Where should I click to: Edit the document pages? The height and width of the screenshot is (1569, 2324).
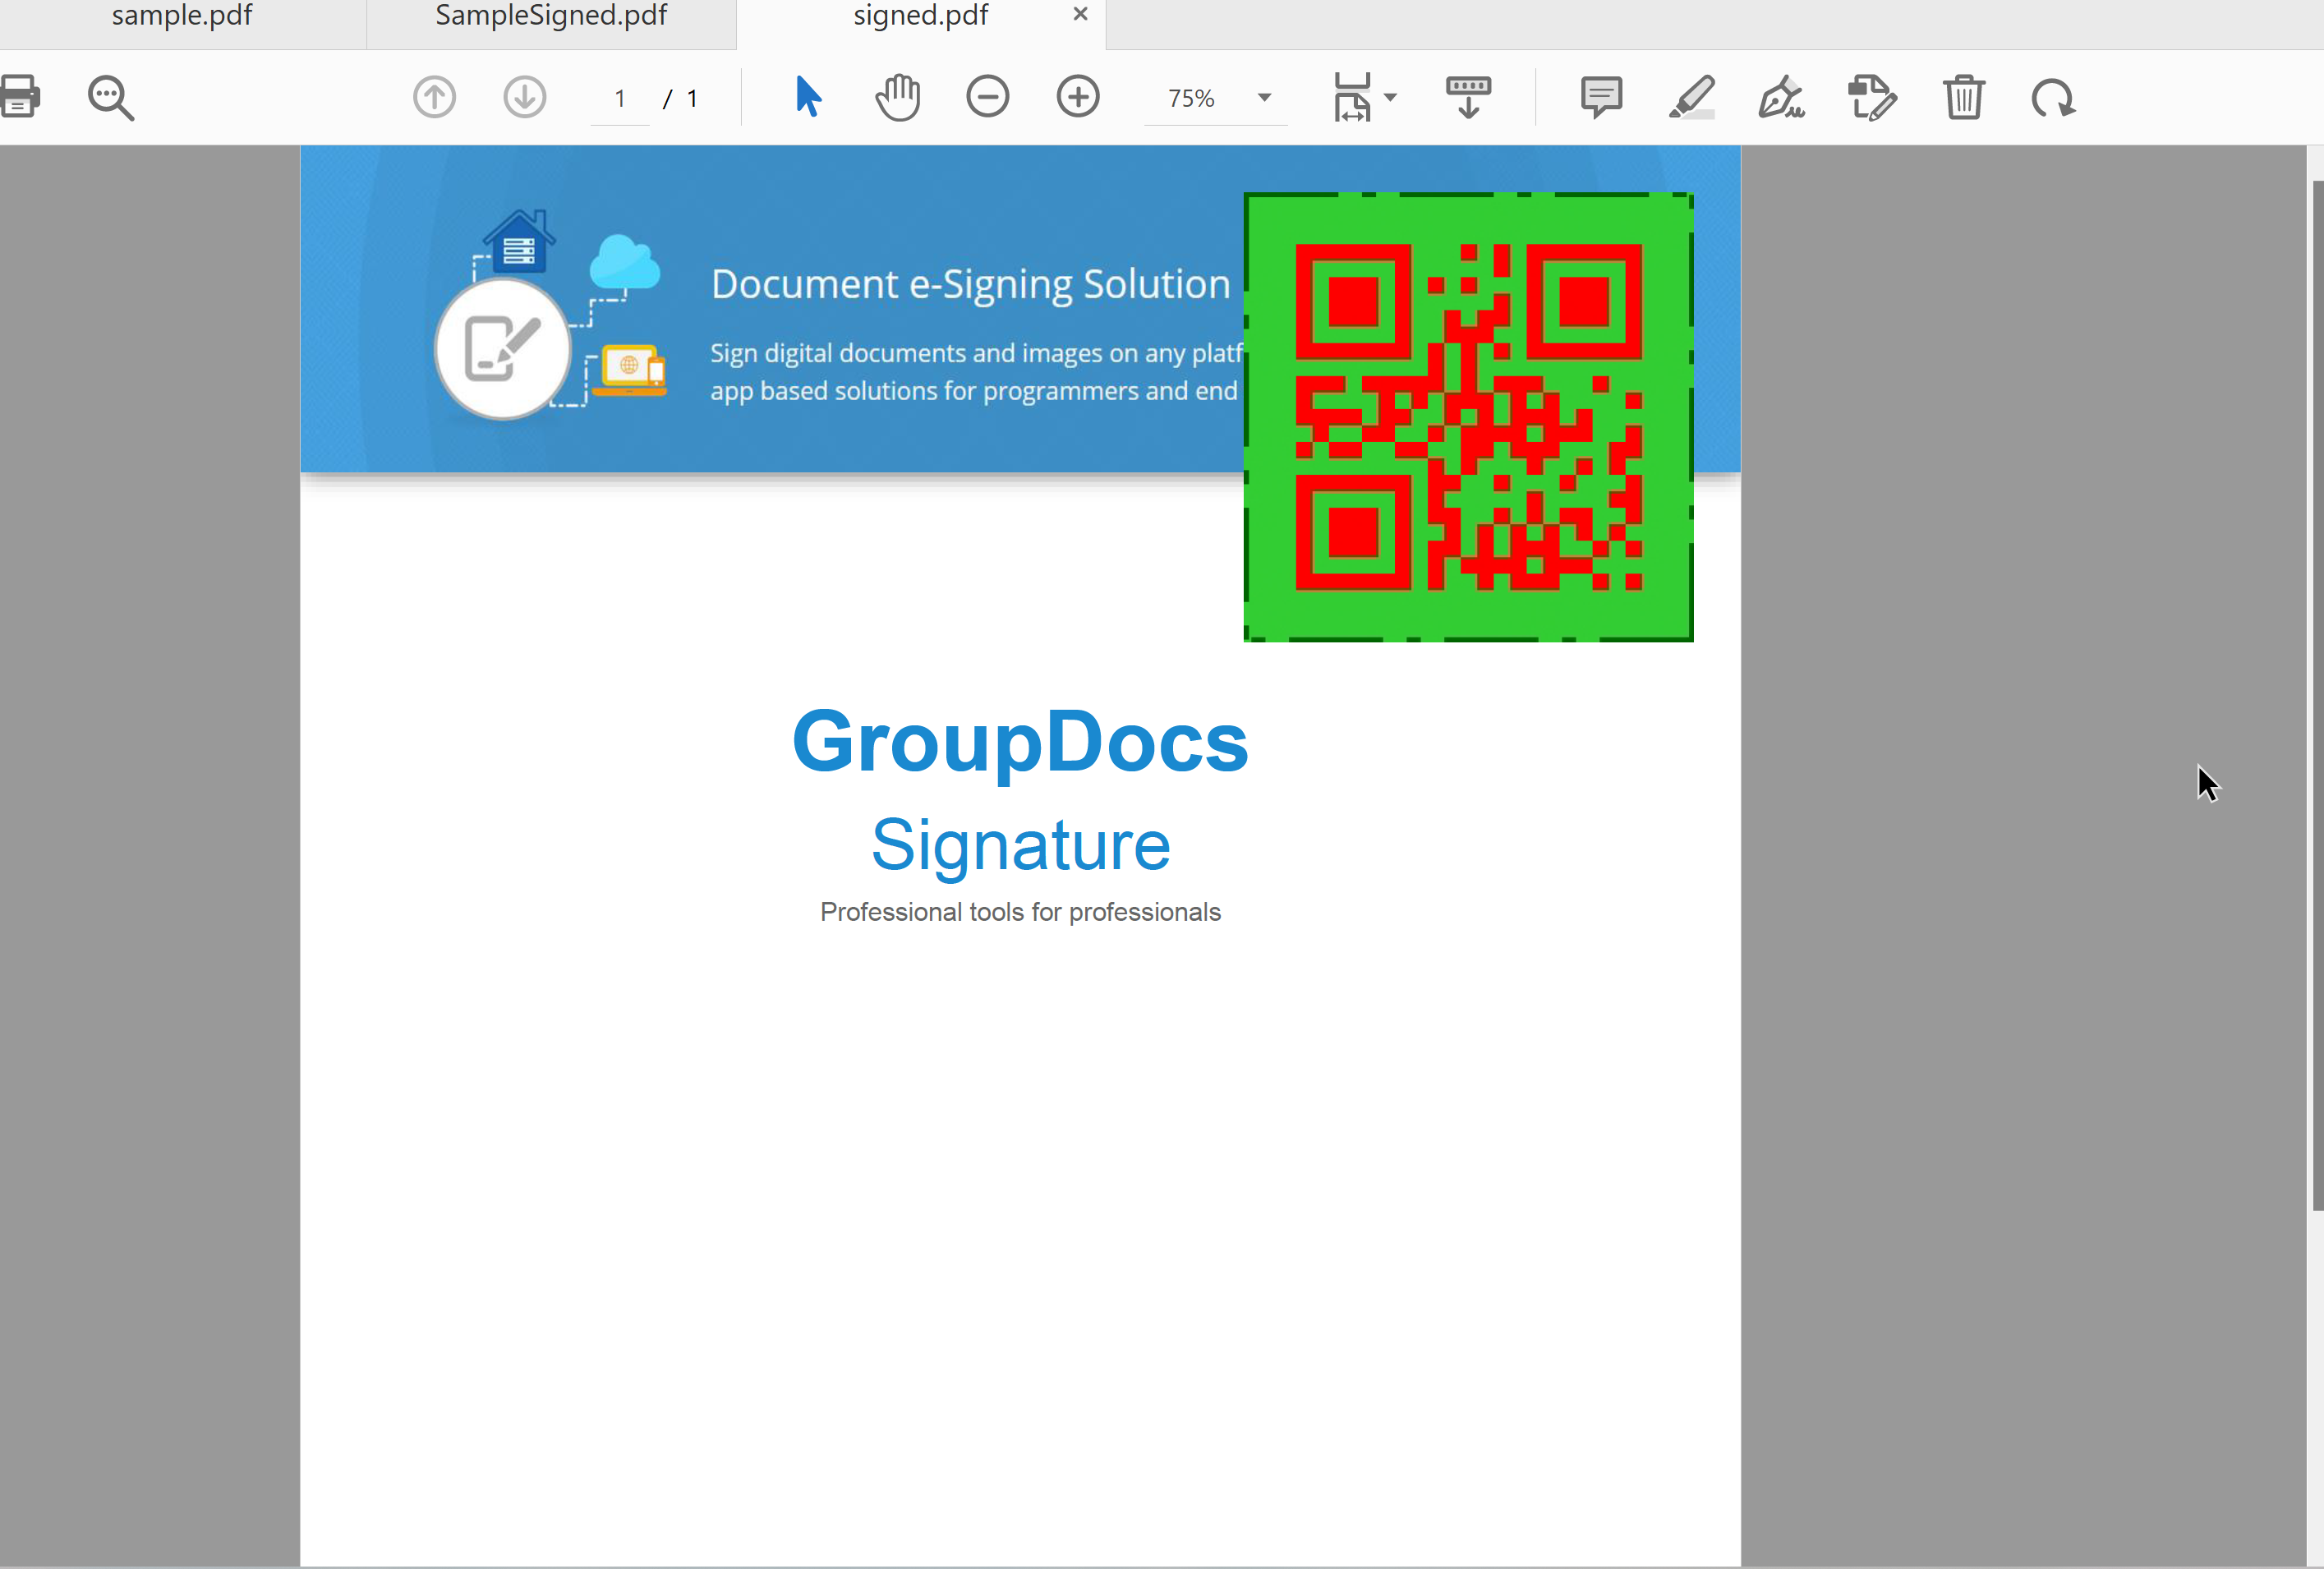pyautogui.click(x=1871, y=97)
